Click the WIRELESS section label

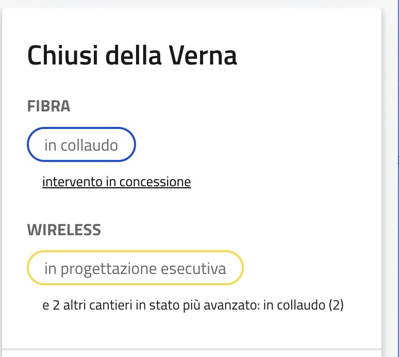point(64,230)
